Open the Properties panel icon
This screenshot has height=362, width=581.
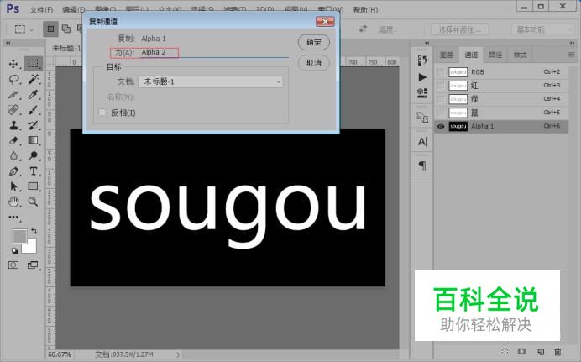pyautogui.click(x=422, y=93)
